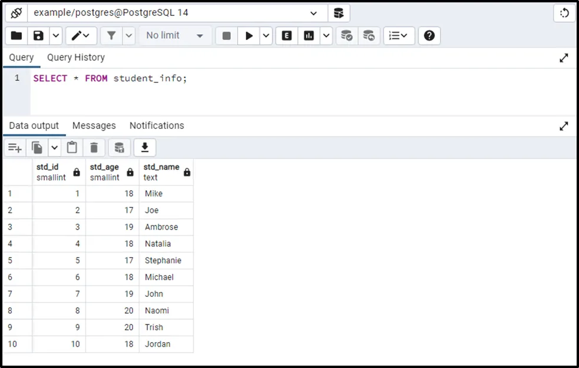Click the Add row icon
This screenshot has height=368, width=579.
(x=15, y=147)
